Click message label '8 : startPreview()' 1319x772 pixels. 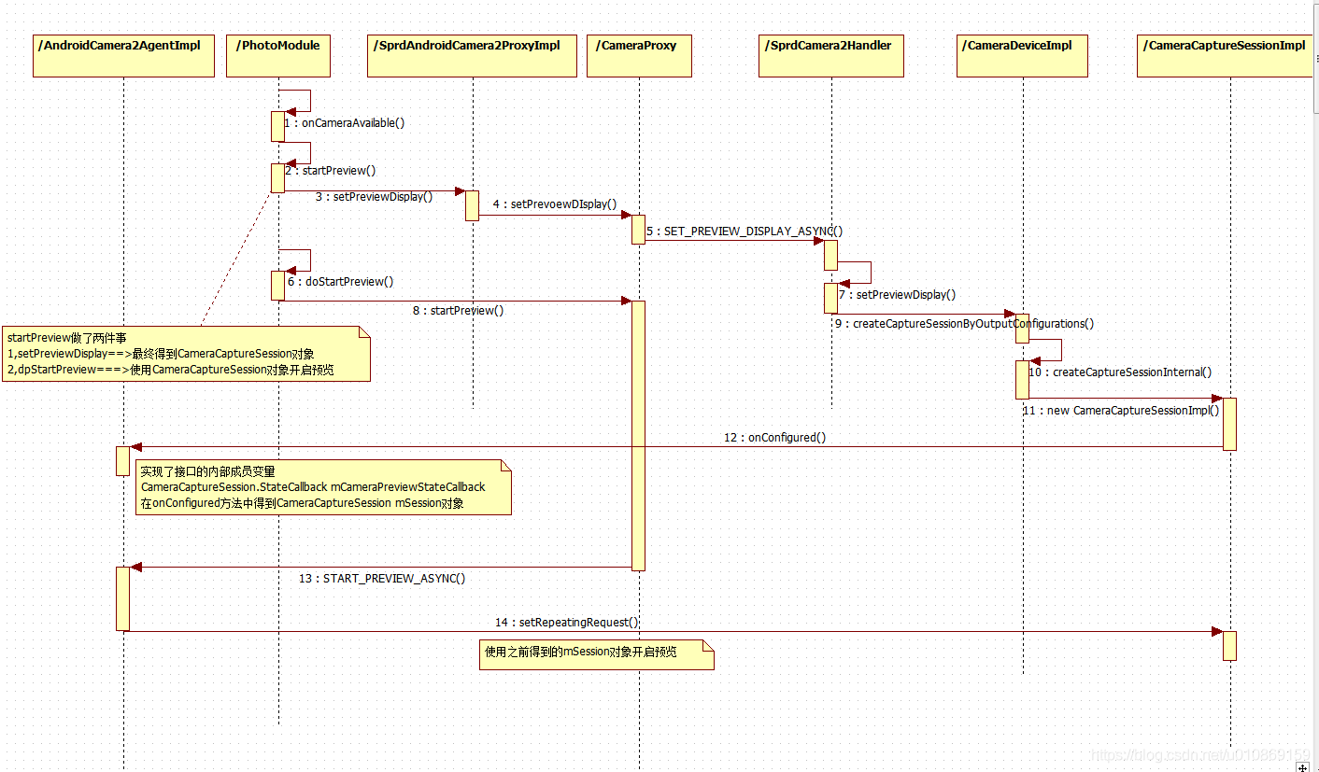point(458,311)
